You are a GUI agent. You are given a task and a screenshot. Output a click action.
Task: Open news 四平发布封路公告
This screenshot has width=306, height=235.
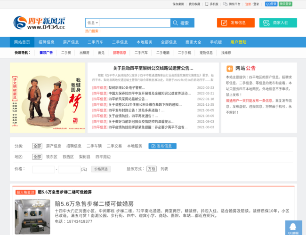[137, 110]
